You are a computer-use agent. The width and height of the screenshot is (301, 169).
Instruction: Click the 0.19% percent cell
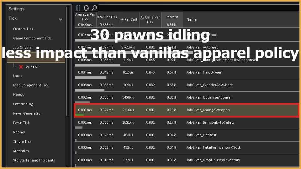coord(172,110)
